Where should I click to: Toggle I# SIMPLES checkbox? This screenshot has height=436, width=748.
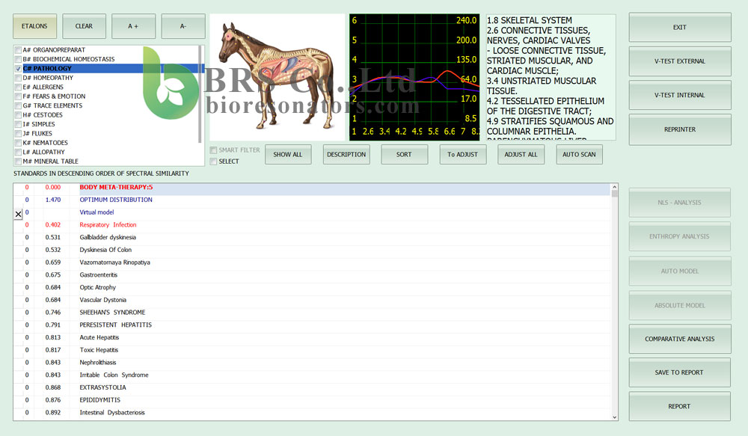click(x=18, y=124)
